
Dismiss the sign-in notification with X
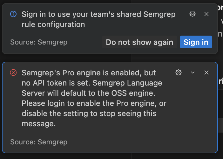(x=206, y=14)
